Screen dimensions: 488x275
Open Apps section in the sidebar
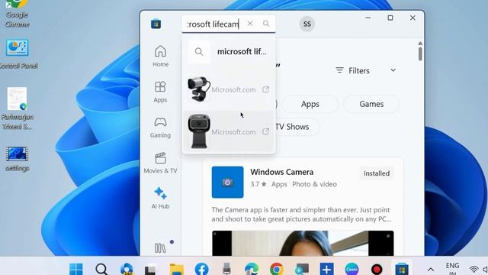click(x=160, y=92)
